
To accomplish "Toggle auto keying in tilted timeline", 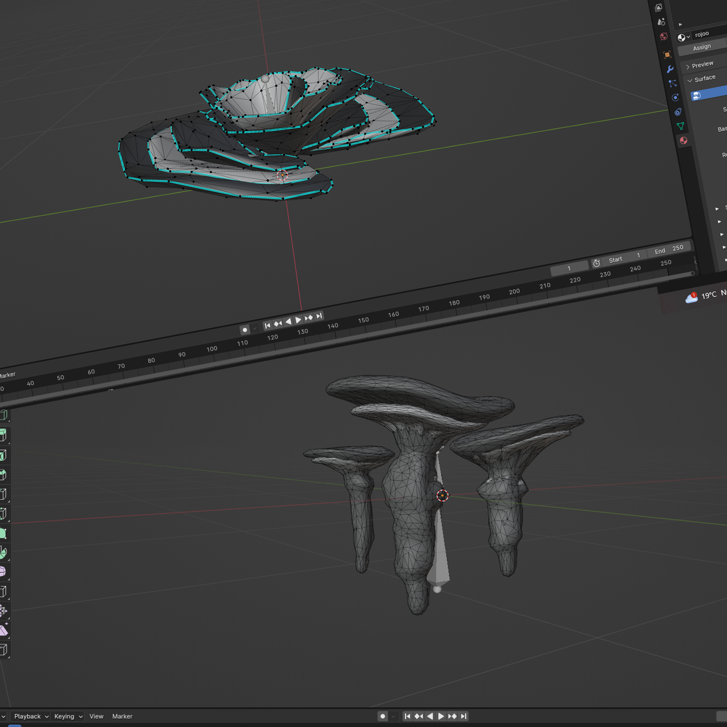I will (x=245, y=330).
